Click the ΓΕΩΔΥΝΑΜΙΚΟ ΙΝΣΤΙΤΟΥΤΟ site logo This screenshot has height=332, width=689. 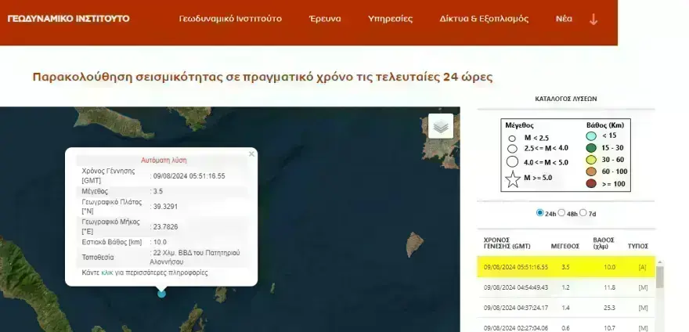(68, 18)
